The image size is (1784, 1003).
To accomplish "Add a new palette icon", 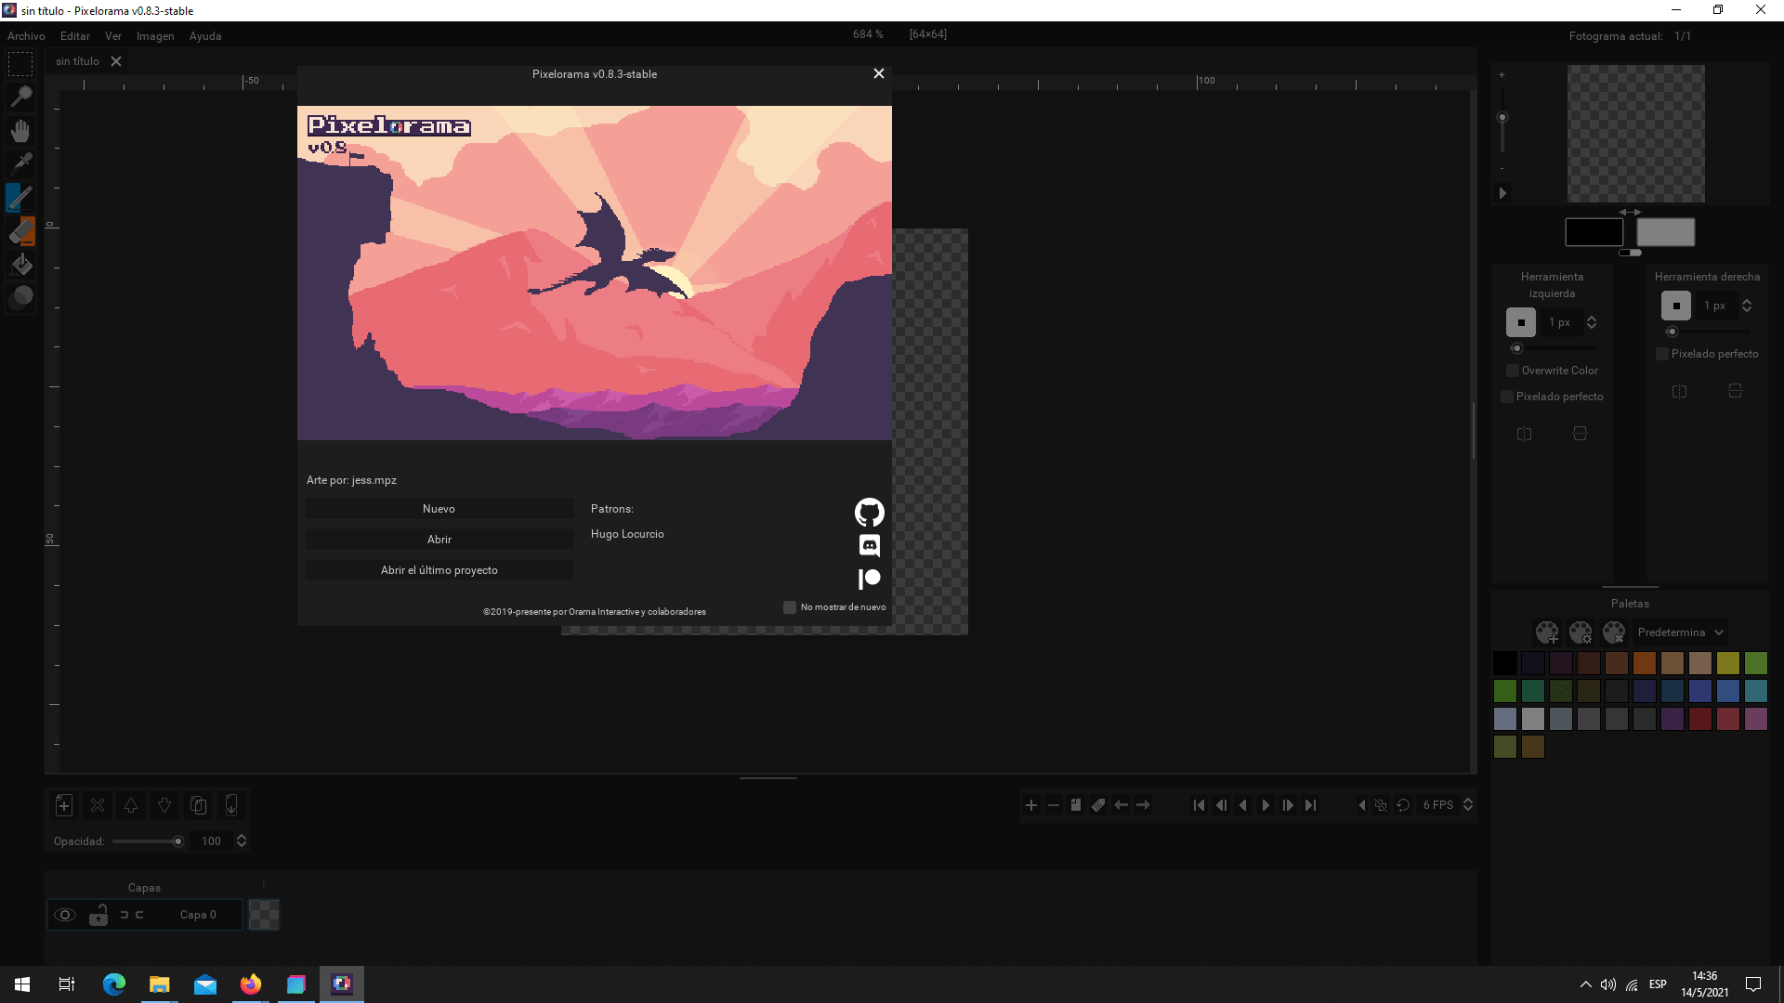I will 1547,632.
